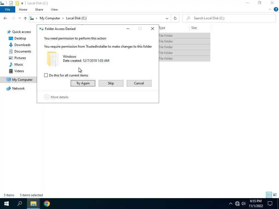The width and height of the screenshot is (279, 209).
Task: Click the first File folder type cell
Action: [x=166, y=36]
